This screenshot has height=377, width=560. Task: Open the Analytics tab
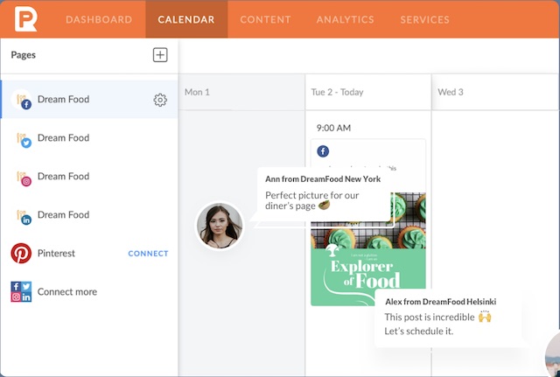(x=345, y=19)
